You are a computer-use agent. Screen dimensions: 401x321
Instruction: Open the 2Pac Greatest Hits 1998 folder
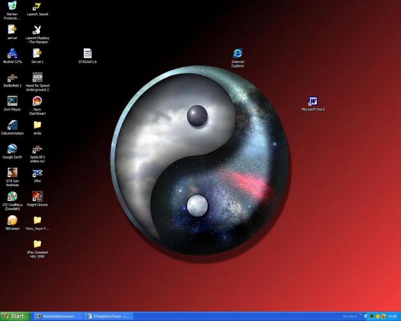coord(37,244)
